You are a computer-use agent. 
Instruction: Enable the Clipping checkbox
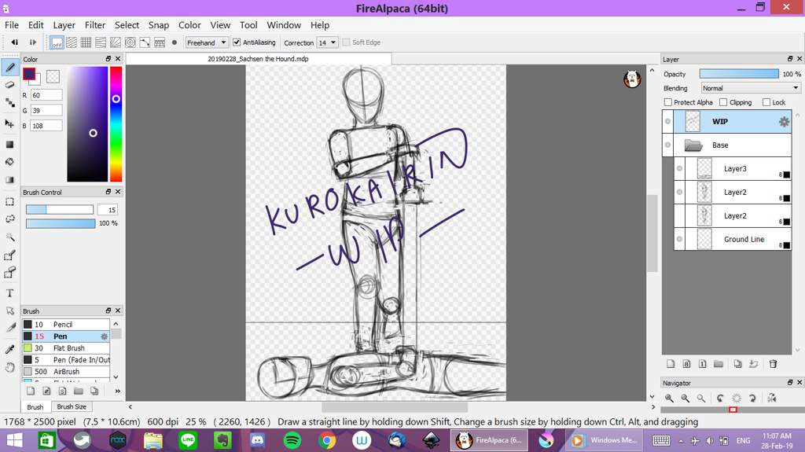tap(723, 102)
